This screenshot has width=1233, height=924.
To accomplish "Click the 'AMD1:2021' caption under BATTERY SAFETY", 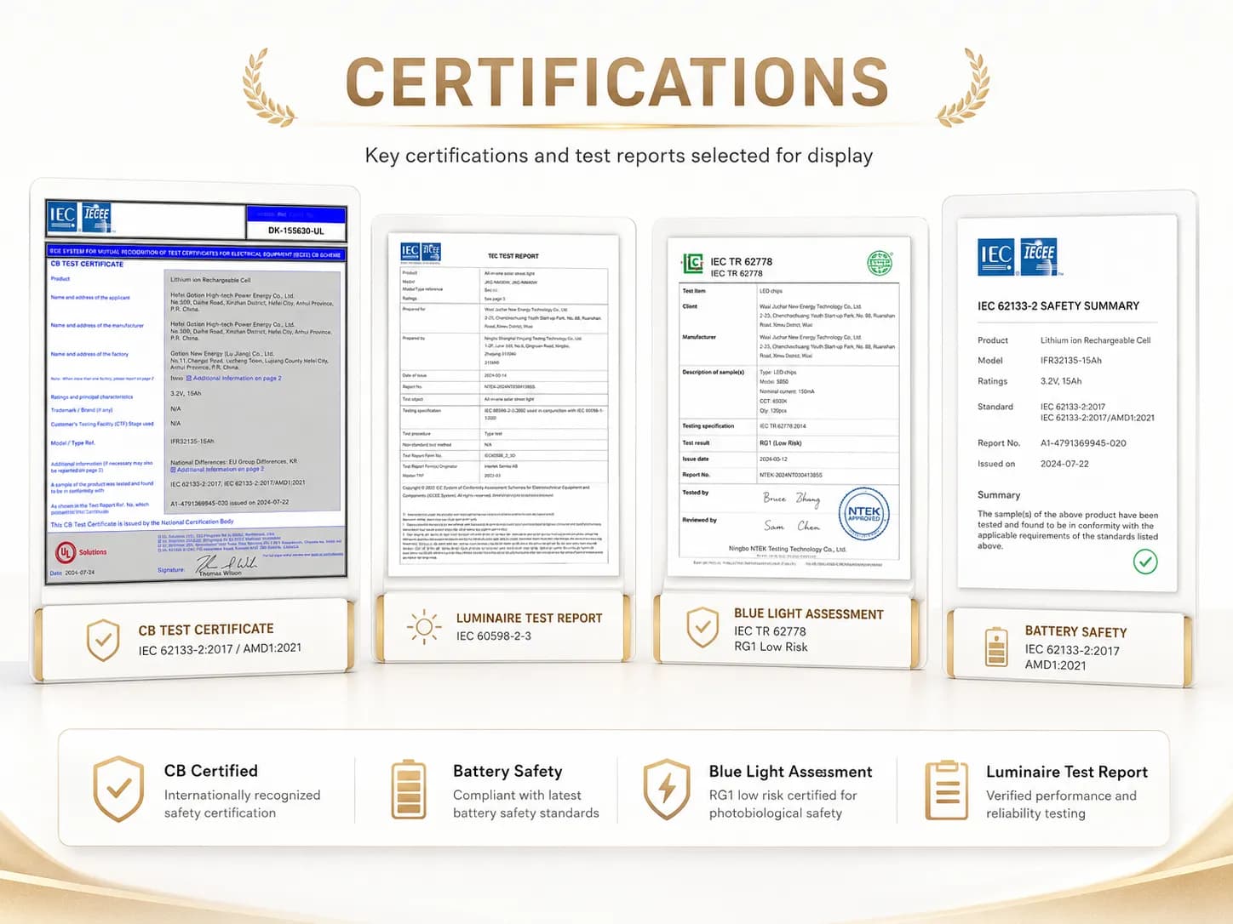I will click(1055, 665).
